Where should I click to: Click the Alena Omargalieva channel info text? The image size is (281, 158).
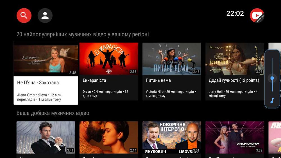(39, 97)
